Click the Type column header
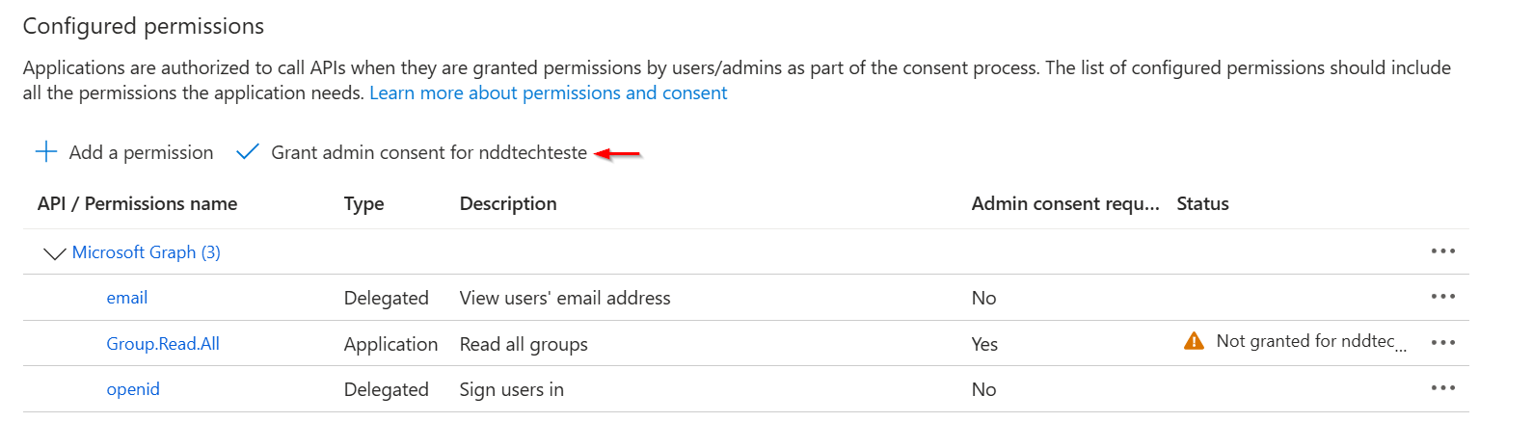This screenshot has width=1533, height=422. [x=363, y=203]
